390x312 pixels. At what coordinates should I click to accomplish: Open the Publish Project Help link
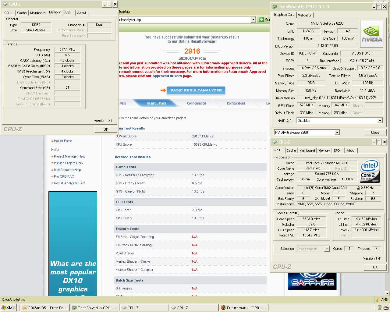[x=68, y=163]
